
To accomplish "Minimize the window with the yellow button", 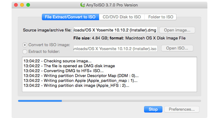I will point(22,5).
